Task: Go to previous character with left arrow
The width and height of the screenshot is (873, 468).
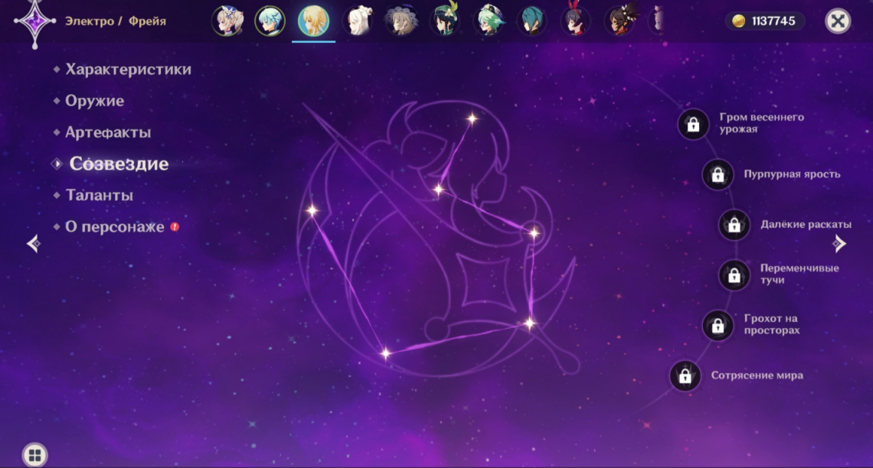Action: point(33,243)
